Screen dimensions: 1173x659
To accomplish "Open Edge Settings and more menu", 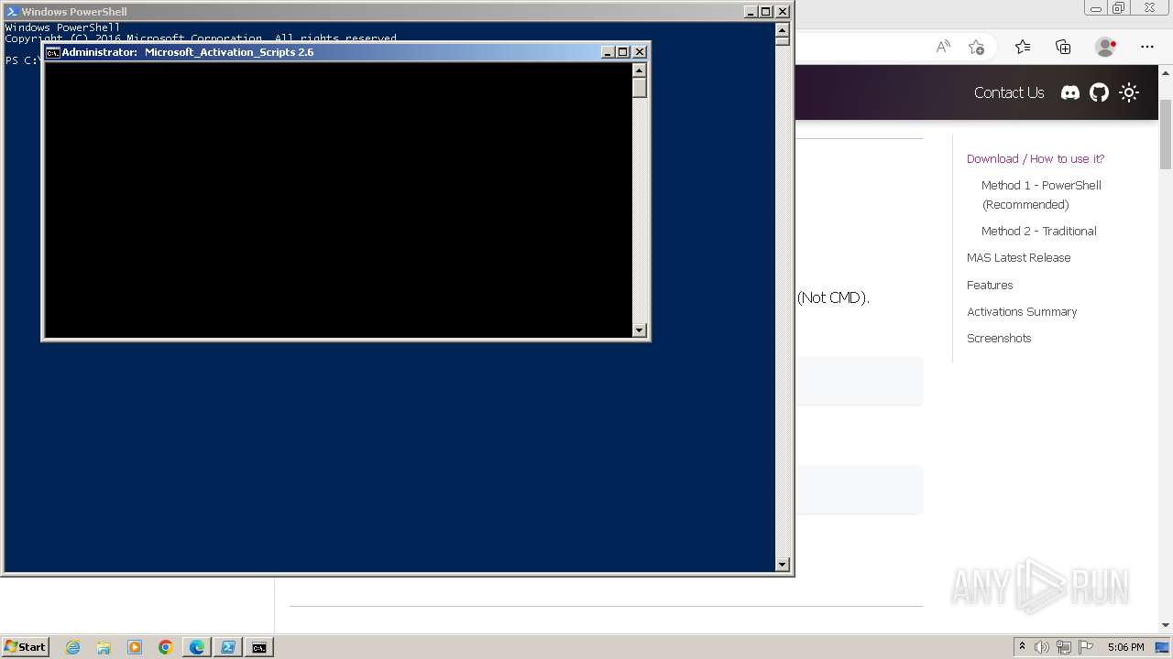I will [1147, 47].
